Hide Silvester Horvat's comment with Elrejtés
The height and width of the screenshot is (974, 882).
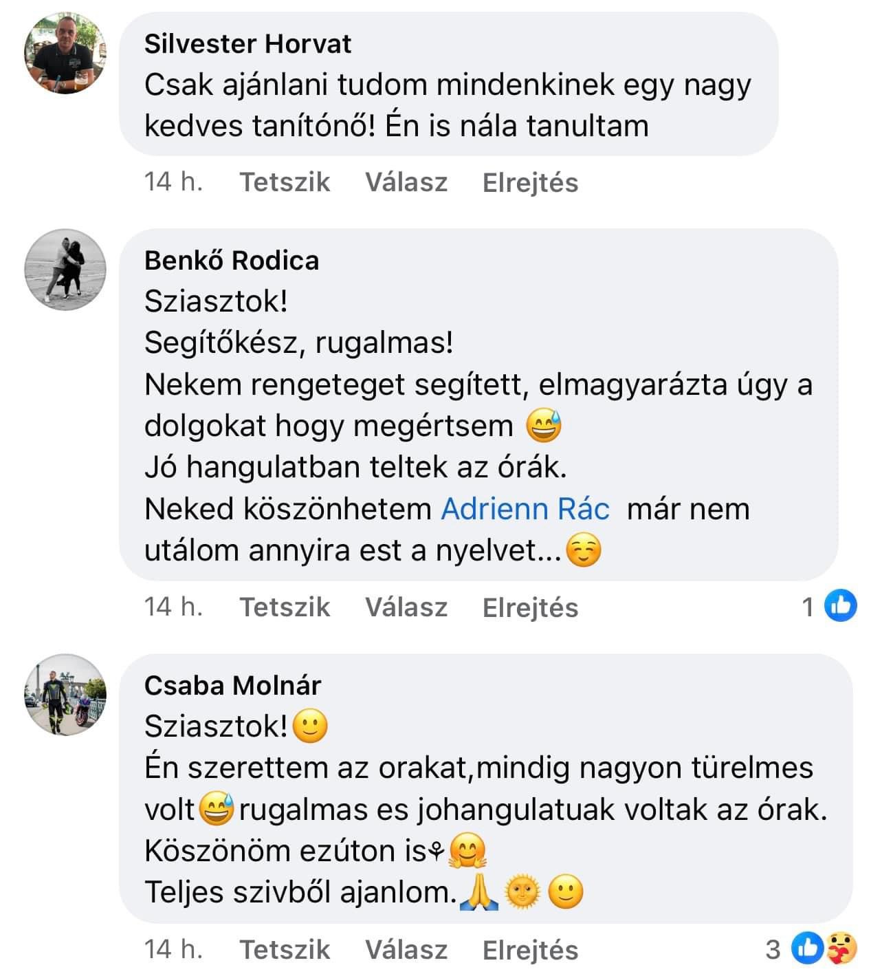point(530,182)
